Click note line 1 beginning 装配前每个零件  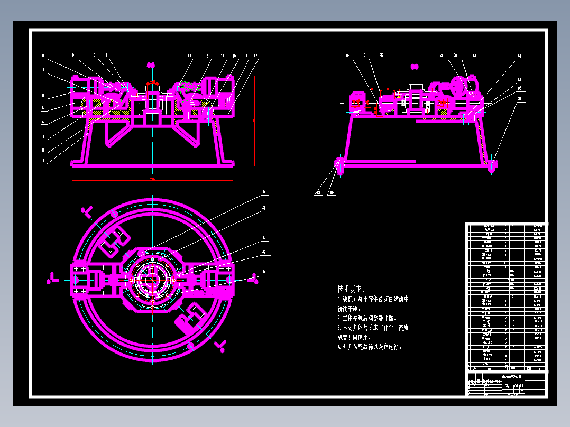(373, 304)
